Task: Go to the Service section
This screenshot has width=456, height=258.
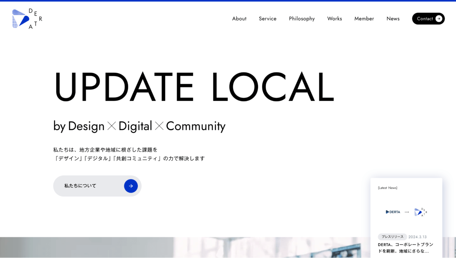Action: pos(267,19)
